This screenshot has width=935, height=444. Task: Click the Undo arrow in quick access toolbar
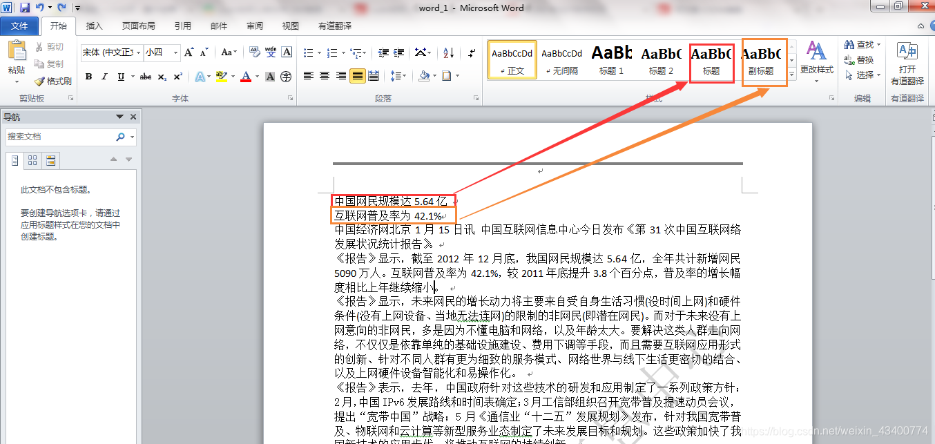click(x=39, y=8)
